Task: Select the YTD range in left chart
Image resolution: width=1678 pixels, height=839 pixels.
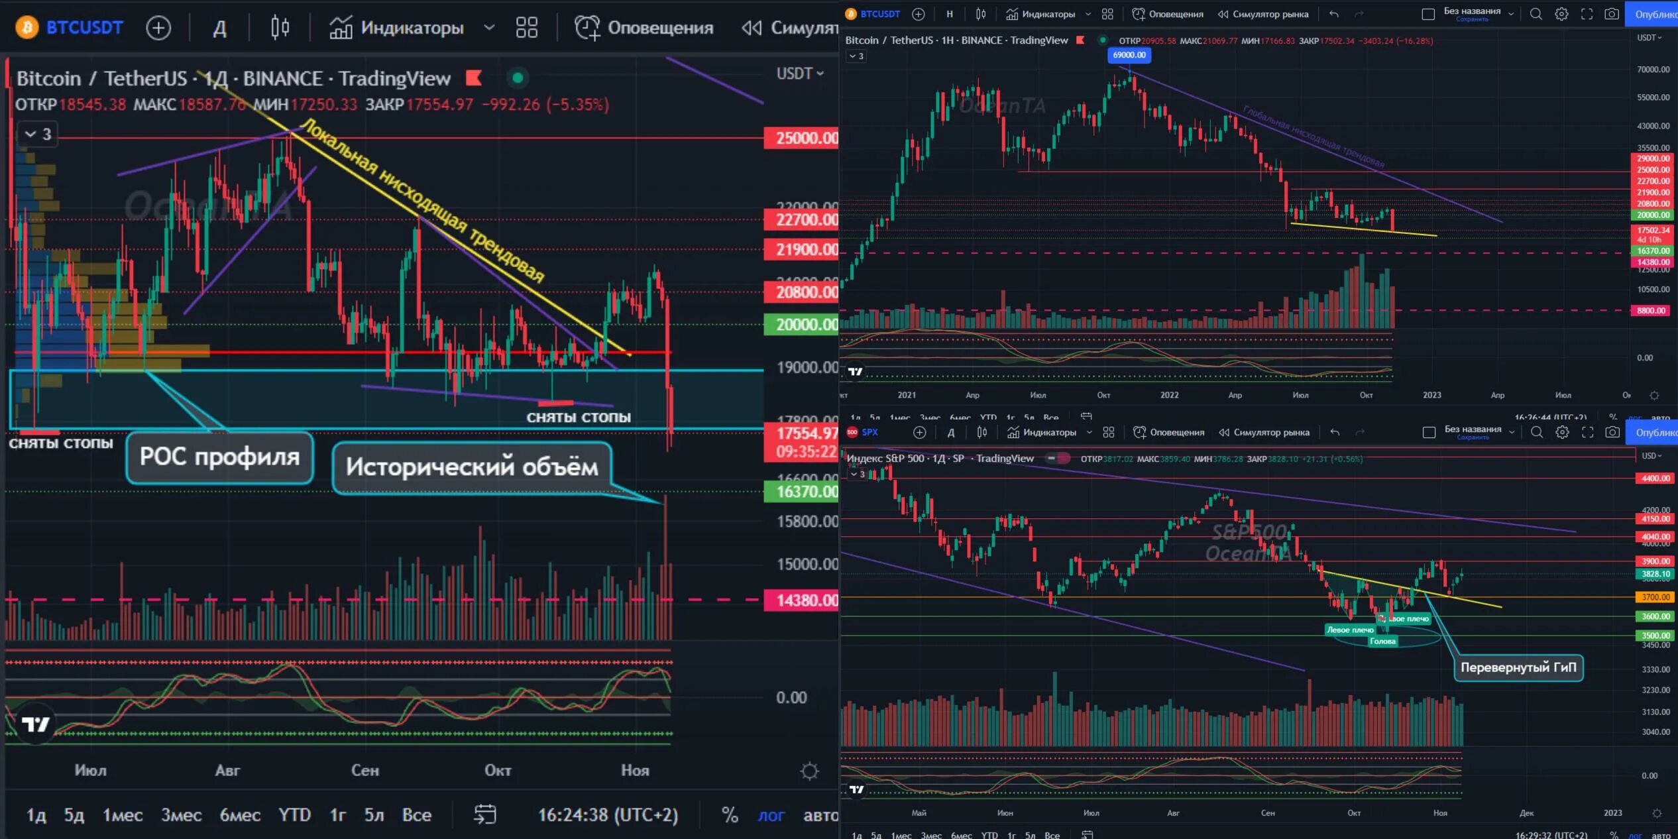Action: click(x=295, y=814)
